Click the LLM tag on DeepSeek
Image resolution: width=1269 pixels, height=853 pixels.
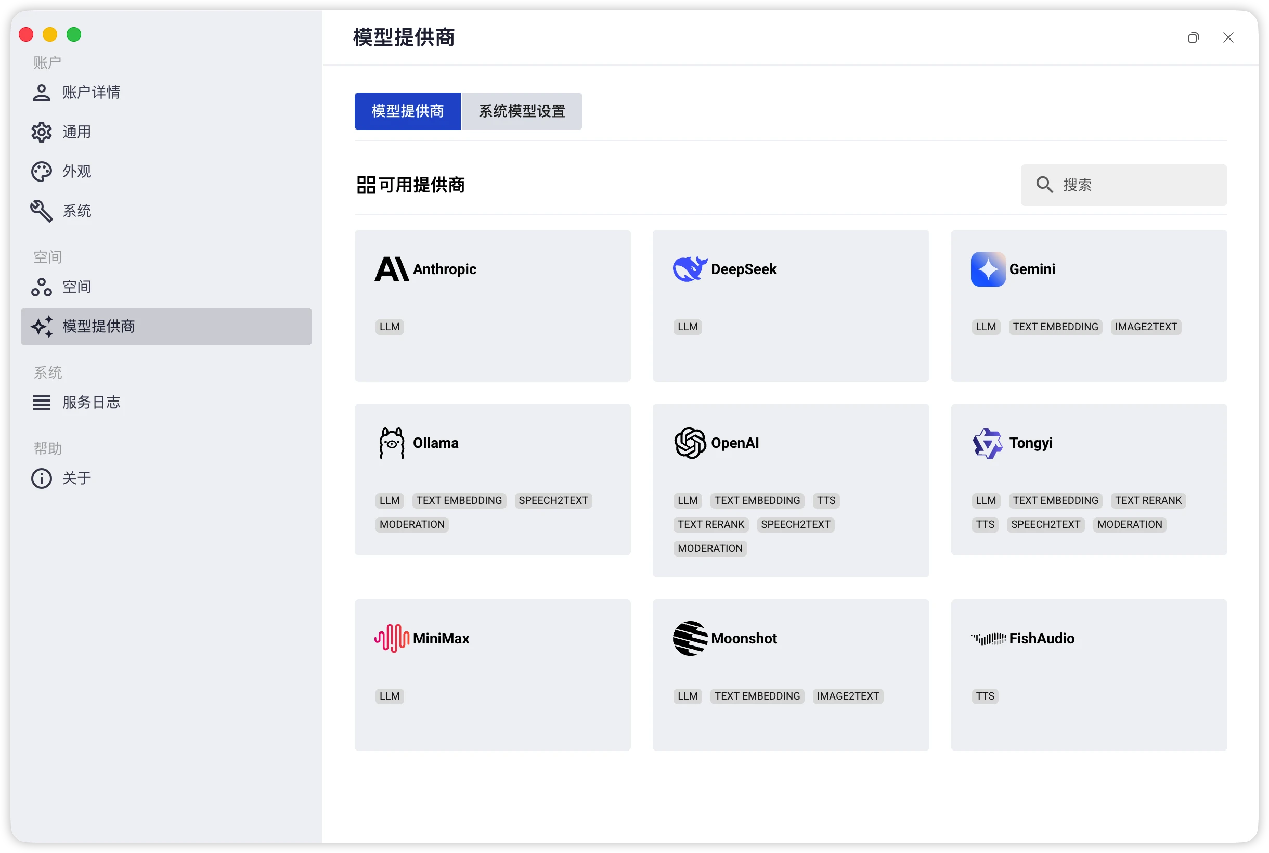tap(688, 327)
